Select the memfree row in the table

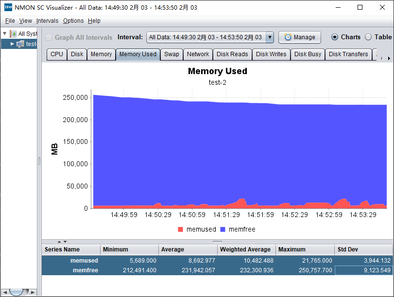217,270
